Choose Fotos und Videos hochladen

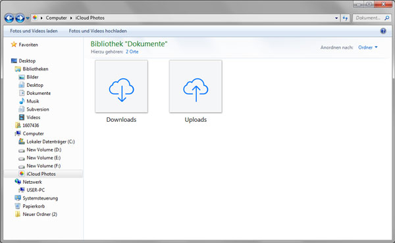[97, 31]
